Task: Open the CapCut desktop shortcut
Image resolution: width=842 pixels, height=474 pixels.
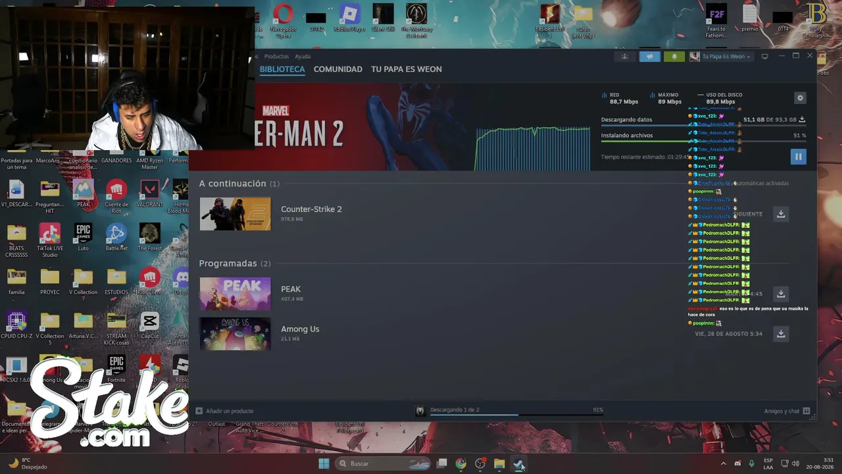Action: [150, 325]
